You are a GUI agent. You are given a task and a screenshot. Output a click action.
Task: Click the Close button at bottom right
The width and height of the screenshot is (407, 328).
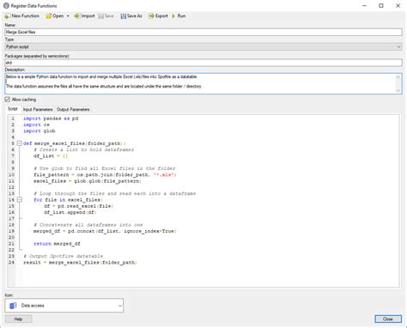388,319
